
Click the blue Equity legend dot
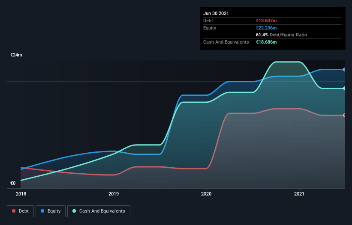[42, 211]
